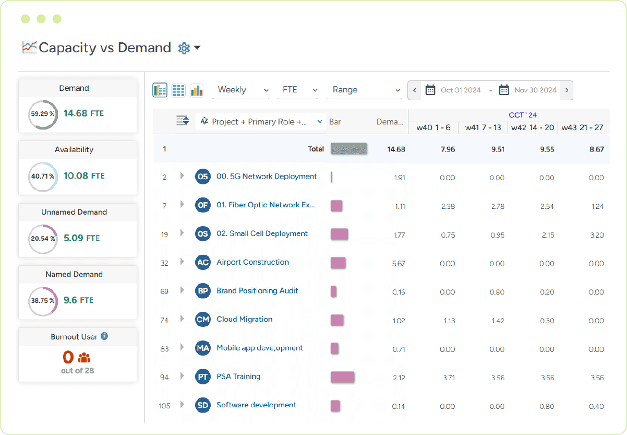Click the start date calendar icon
This screenshot has height=435, width=627.
(x=430, y=90)
